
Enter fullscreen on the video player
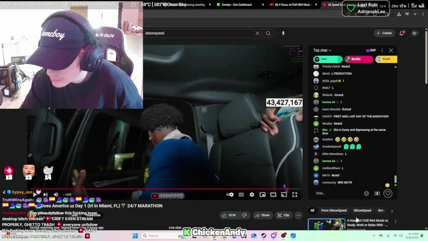[x=295, y=195]
